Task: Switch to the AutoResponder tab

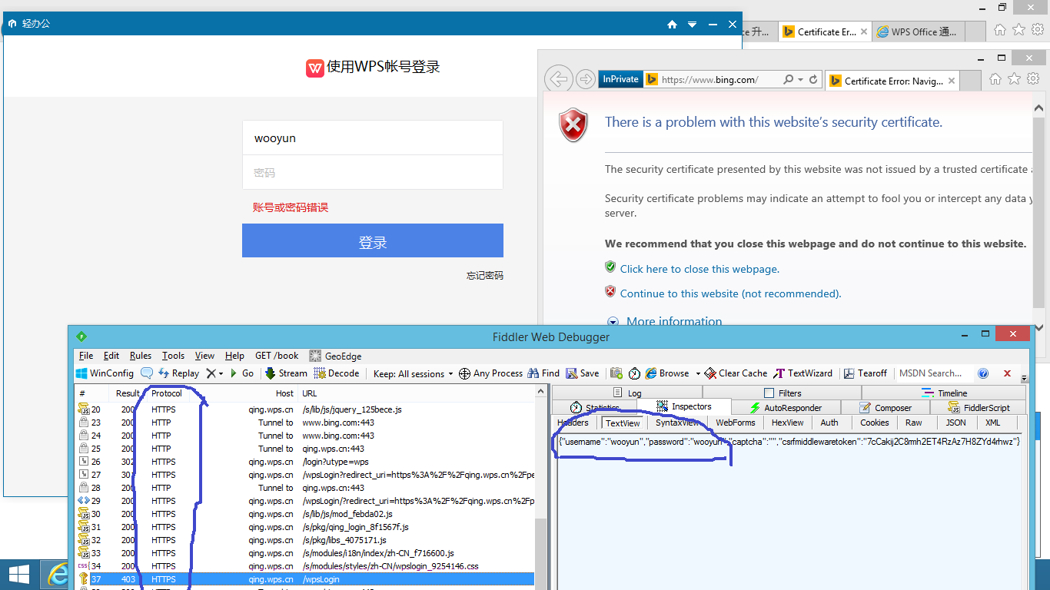Action: [786, 408]
